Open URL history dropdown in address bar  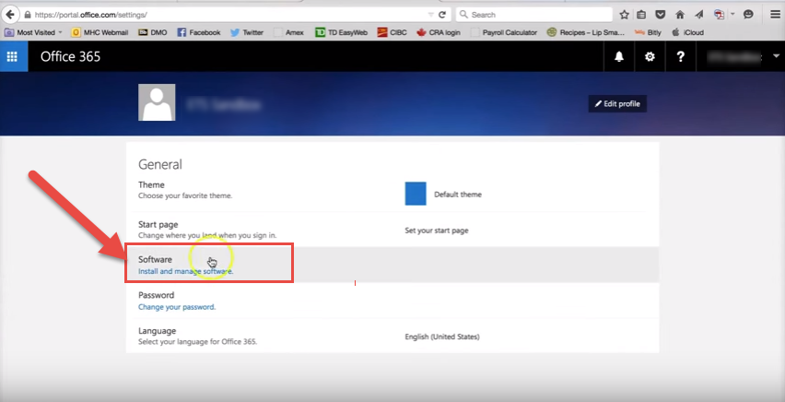(431, 15)
